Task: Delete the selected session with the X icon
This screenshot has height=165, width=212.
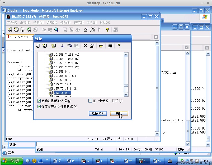Action: tap(85, 46)
